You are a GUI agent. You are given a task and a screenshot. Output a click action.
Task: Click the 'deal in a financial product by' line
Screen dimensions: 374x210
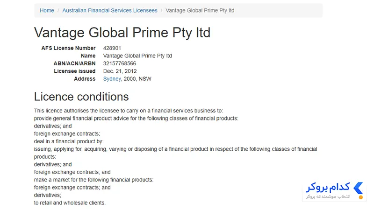click(x=69, y=141)
